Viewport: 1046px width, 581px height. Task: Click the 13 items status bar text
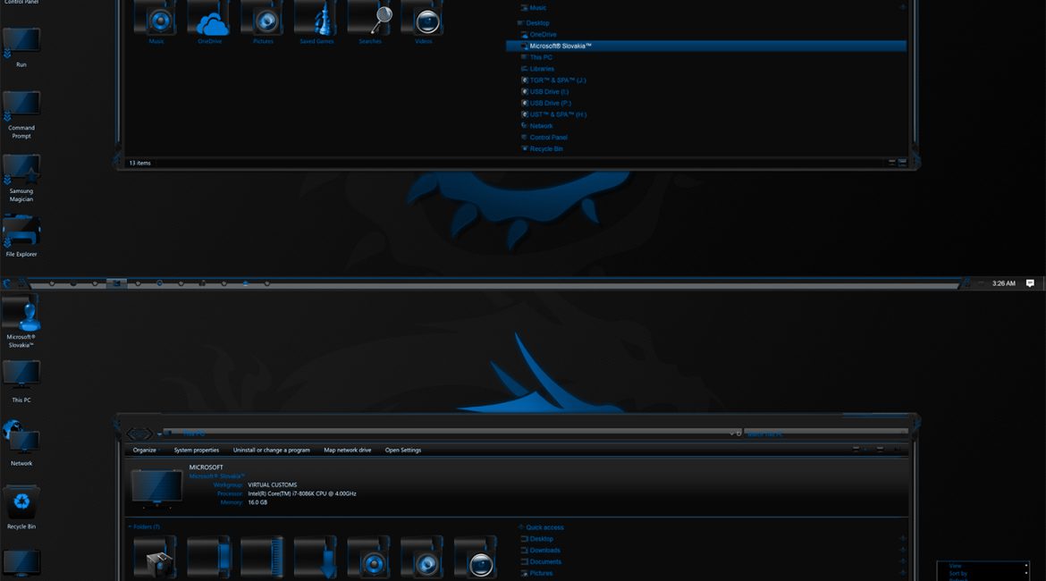(x=140, y=163)
